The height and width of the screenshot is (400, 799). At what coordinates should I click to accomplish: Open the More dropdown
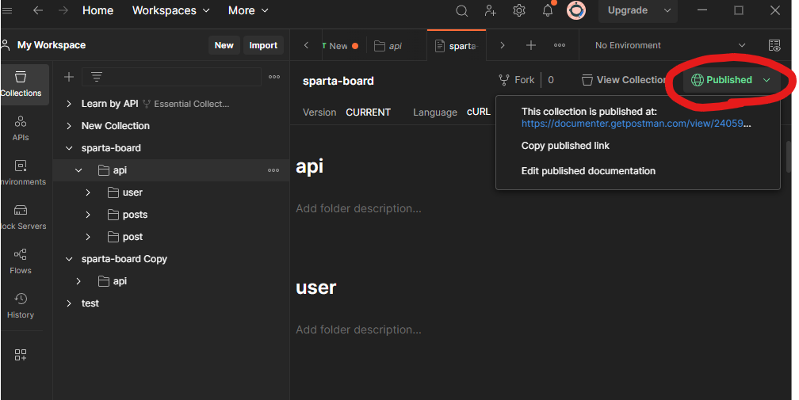(248, 10)
